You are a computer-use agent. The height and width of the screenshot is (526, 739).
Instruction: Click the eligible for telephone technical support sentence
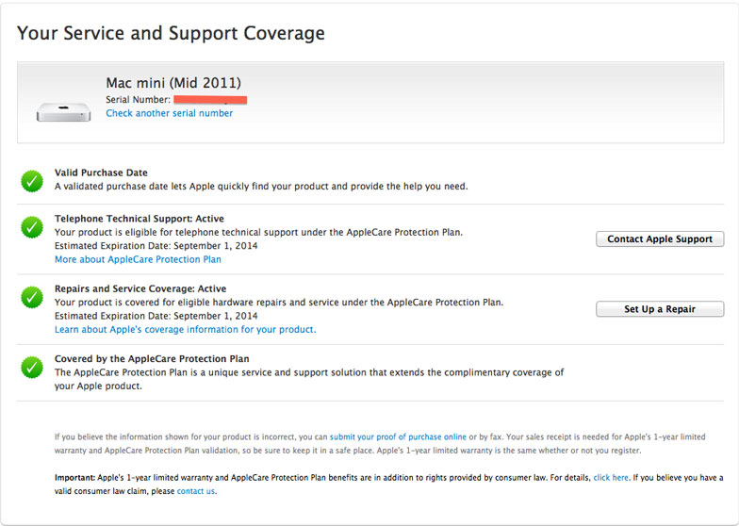258,232
